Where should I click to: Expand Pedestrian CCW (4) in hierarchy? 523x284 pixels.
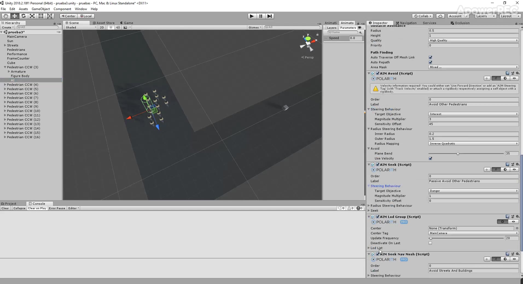5,85
